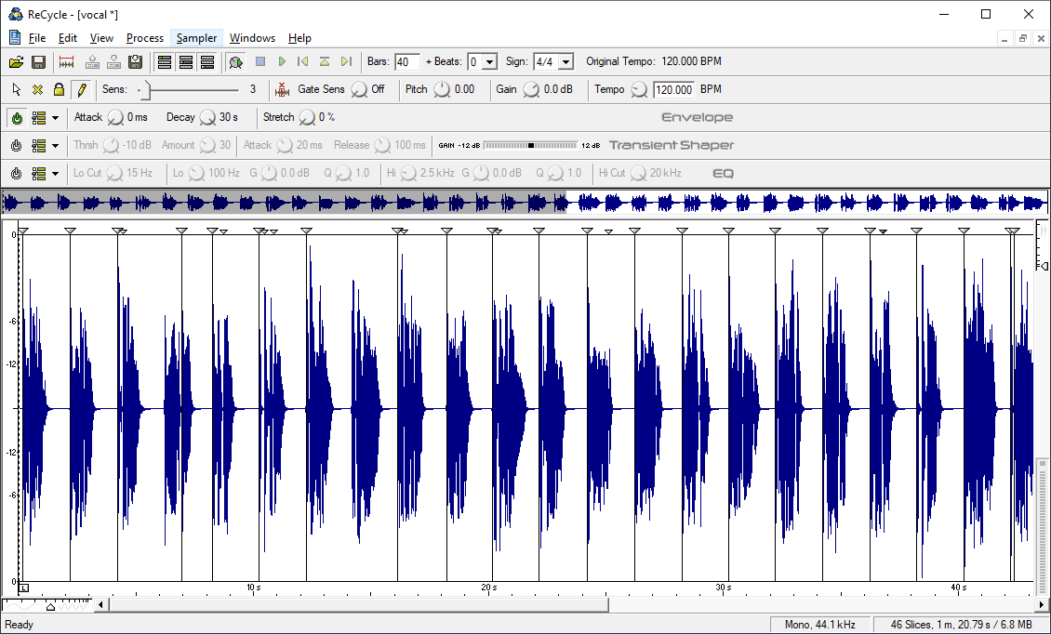
Task: Open the Process menu
Action: coord(144,38)
